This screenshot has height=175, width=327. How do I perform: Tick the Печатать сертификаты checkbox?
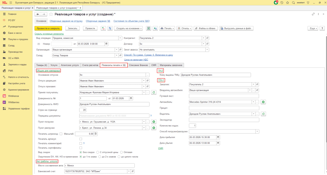point(80,148)
